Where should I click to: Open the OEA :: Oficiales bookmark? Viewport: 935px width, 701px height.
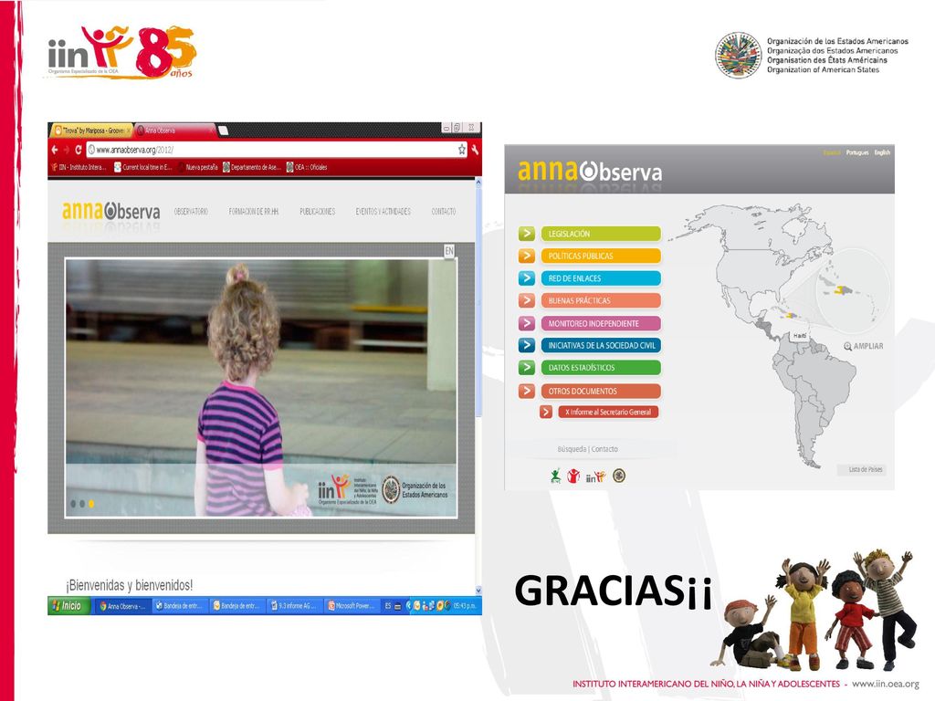307,168
